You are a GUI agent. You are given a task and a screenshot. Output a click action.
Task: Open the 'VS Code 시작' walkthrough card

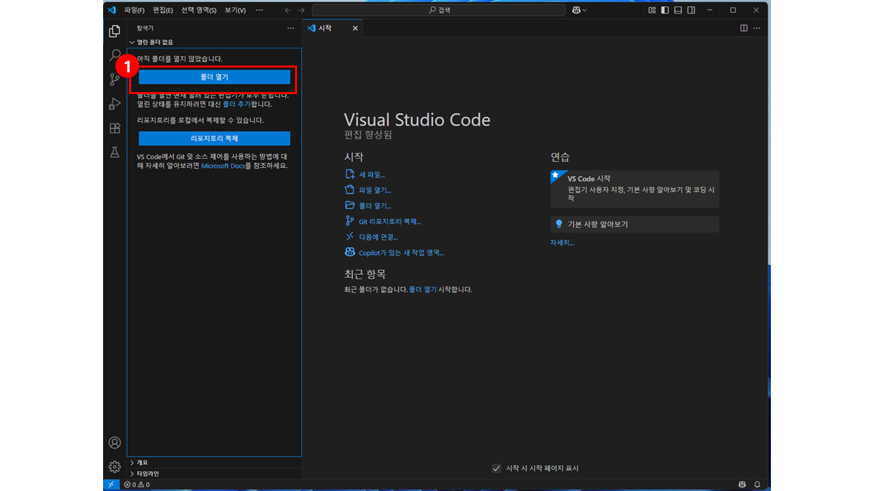pos(634,189)
